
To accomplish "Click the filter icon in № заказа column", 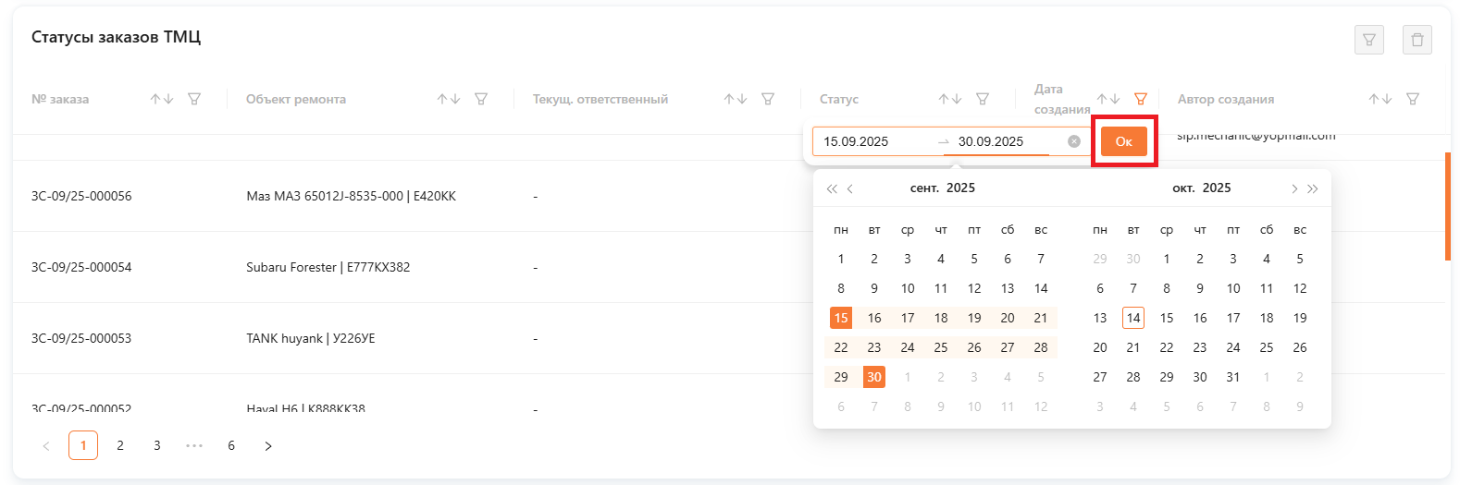I will [x=194, y=99].
